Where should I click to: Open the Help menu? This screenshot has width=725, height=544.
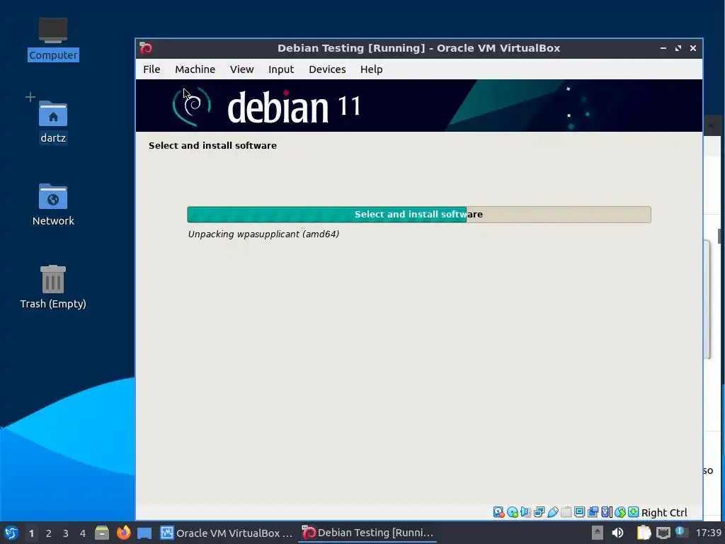[x=371, y=69]
